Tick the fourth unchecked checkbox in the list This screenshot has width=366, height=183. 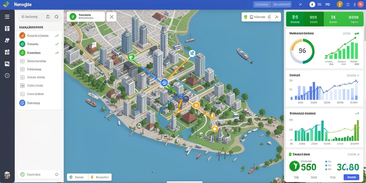point(23,86)
